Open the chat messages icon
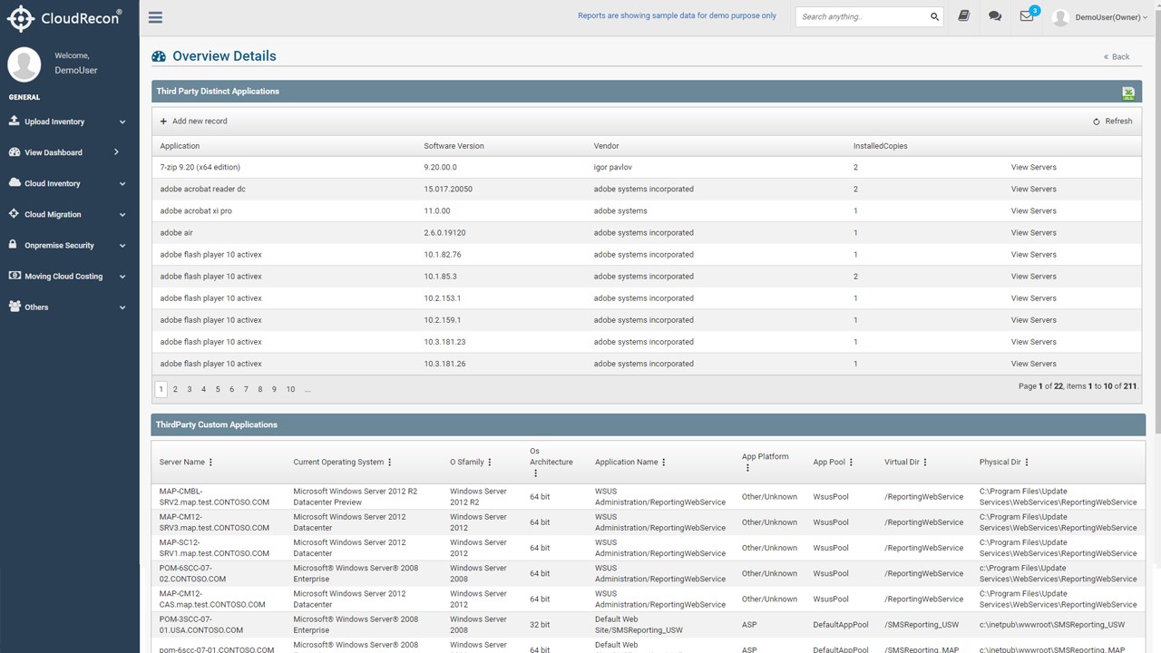 (995, 16)
